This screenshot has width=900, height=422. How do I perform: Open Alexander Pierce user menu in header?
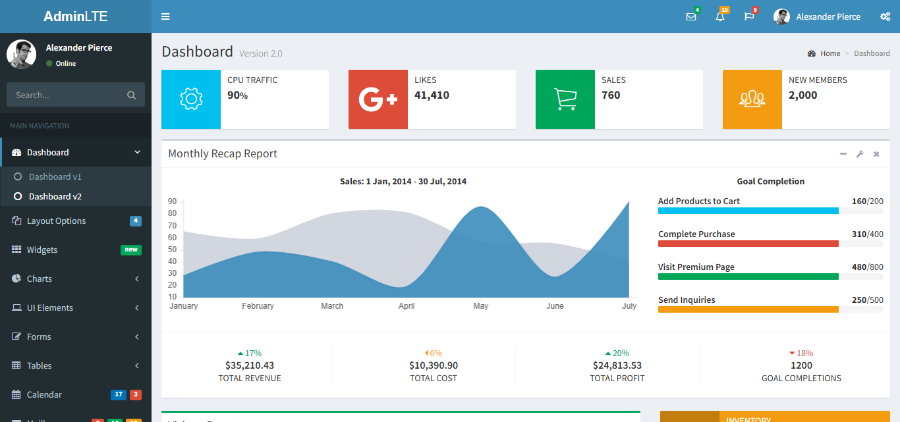click(818, 17)
